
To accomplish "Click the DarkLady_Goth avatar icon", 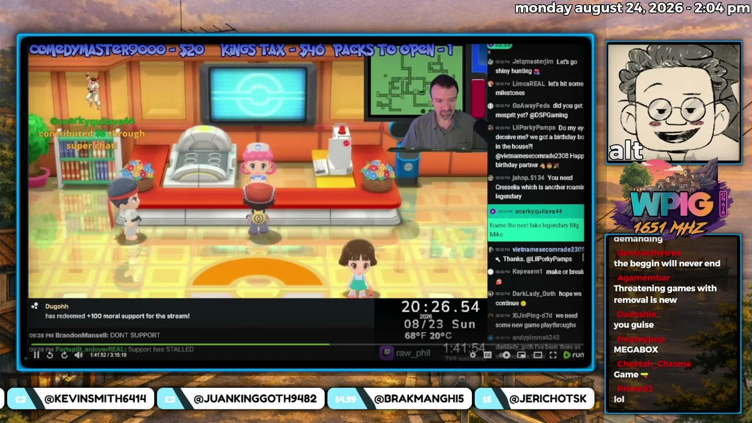I will 491,294.
